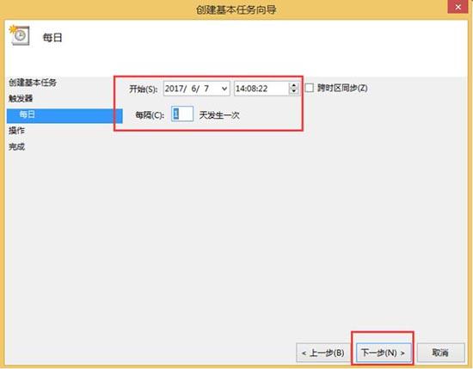Viewport: 473px width, 369px height.
Task: Go to next step with 下一步(N)
Action: [383, 353]
